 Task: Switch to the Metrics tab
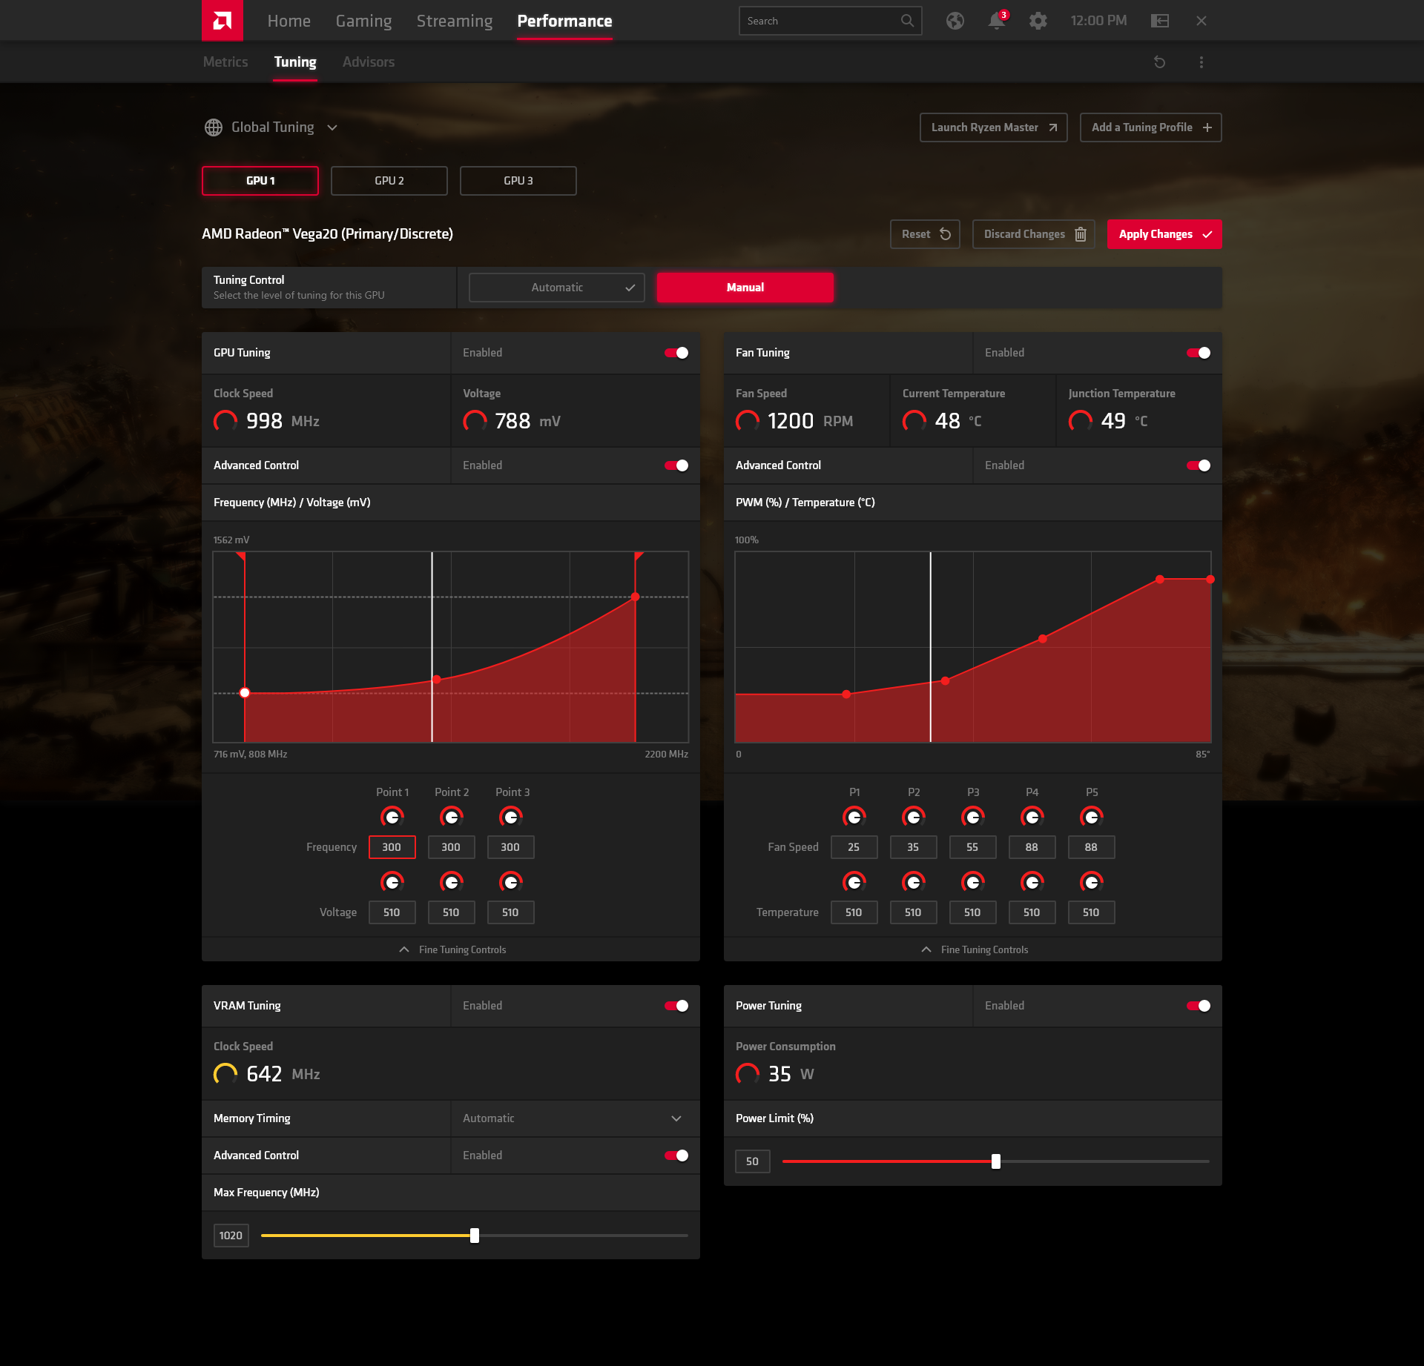(228, 61)
